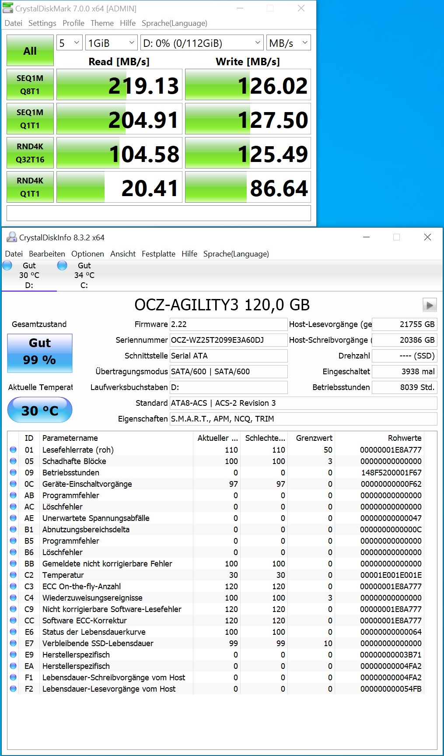444x756 pixels.
Task: Open the drive selector showing D: 0%
Action: click(x=202, y=43)
